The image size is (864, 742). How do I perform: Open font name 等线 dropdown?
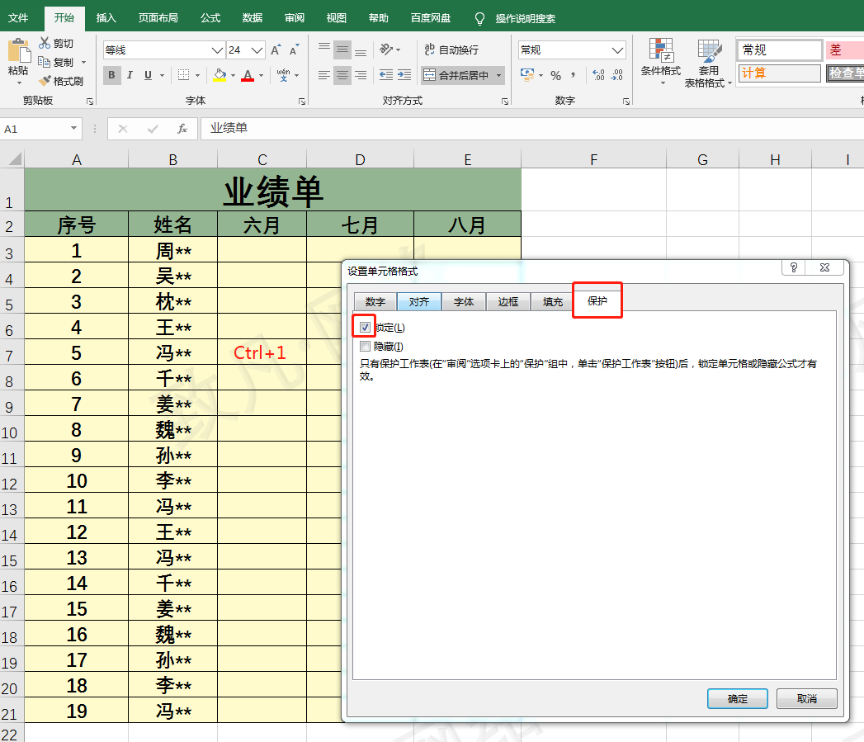pyautogui.click(x=218, y=50)
